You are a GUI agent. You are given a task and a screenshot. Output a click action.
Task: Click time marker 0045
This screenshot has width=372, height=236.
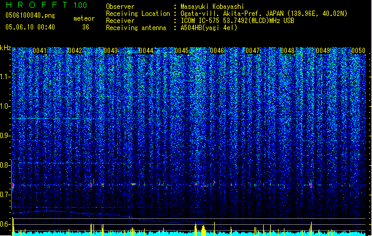[182, 51]
